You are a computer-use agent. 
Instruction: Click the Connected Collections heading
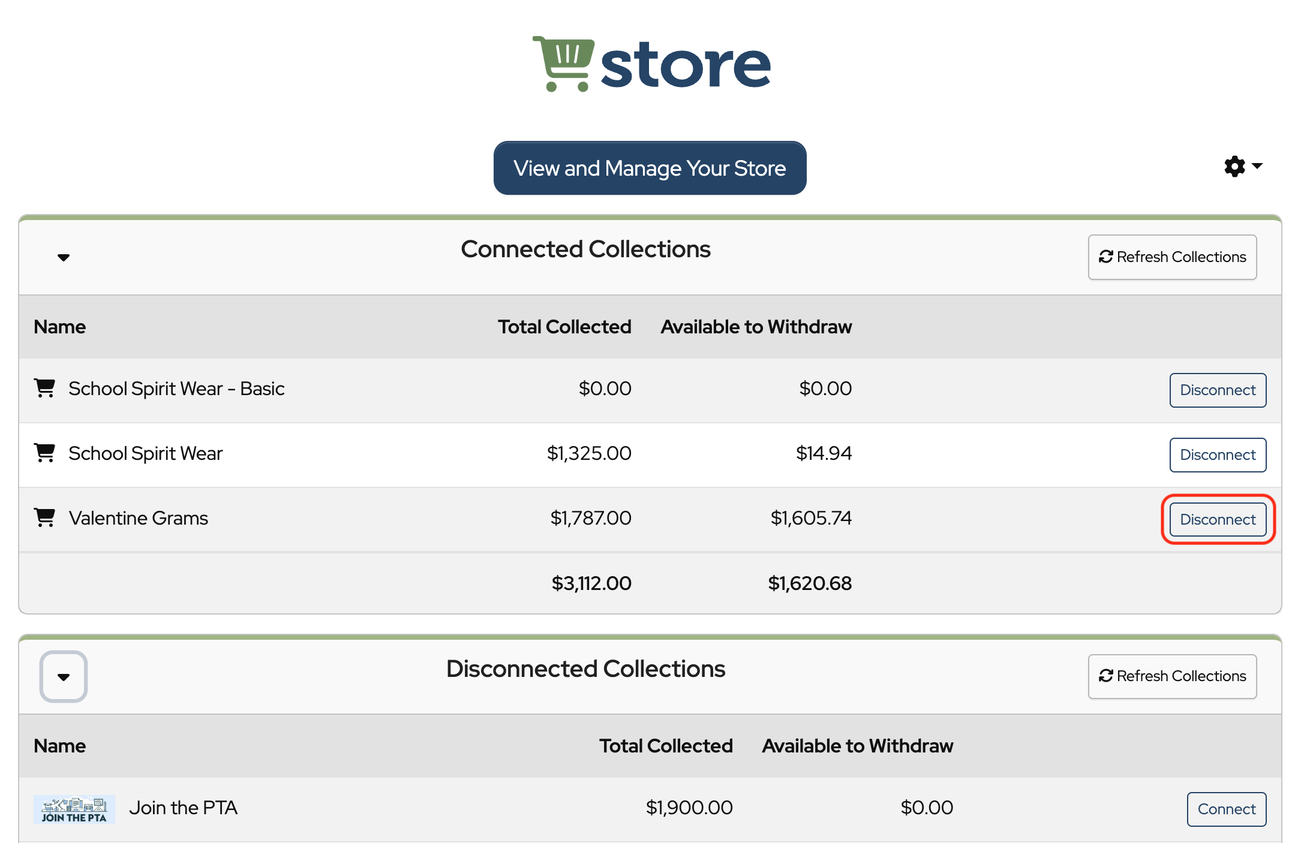point(585,249)
